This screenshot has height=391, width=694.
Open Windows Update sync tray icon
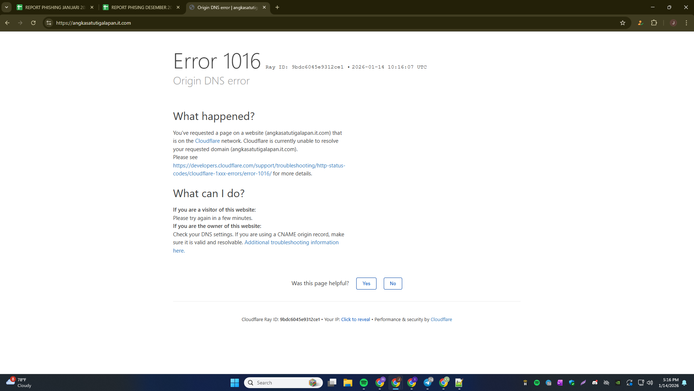click(630, 383)
